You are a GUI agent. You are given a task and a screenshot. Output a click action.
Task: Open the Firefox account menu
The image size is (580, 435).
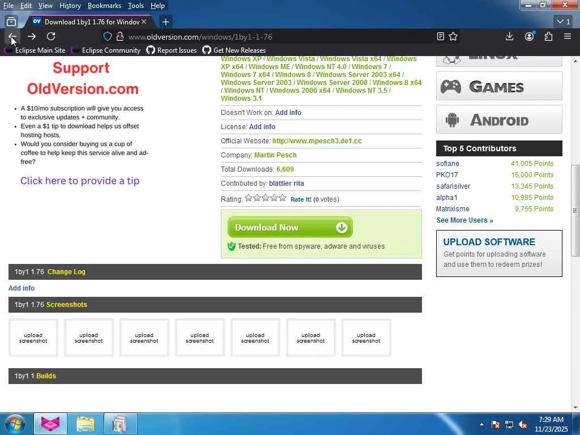click(530, 36)
